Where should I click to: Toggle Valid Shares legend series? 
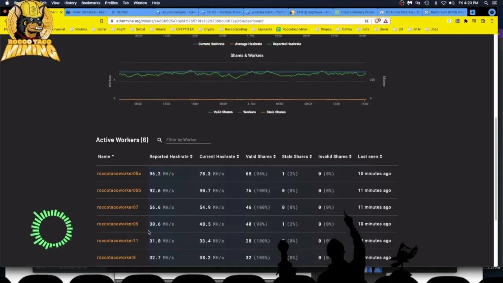click(220, 112)
